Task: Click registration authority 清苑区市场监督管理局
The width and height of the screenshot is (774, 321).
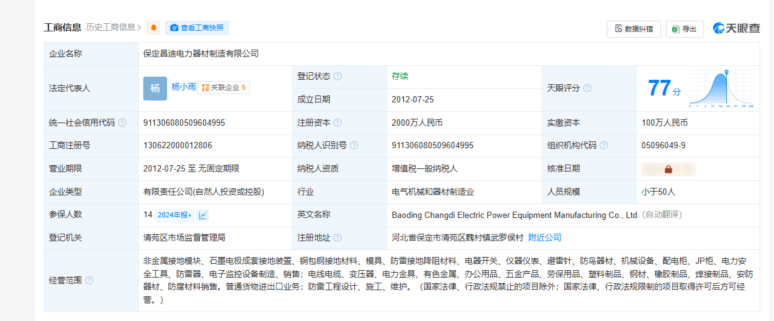Action: coord(184,237)
